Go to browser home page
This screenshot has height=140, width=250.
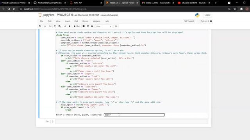[14, 9]
